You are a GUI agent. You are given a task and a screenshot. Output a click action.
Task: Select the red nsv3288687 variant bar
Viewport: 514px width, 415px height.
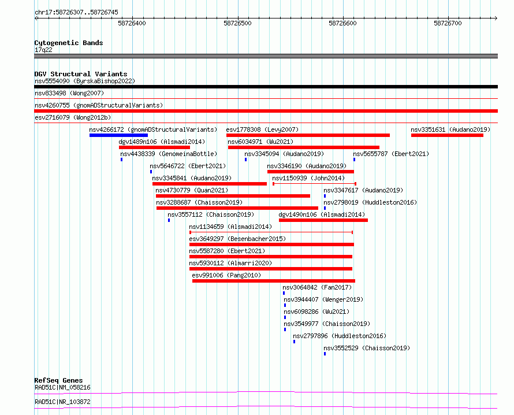click(x=237, y=208)
